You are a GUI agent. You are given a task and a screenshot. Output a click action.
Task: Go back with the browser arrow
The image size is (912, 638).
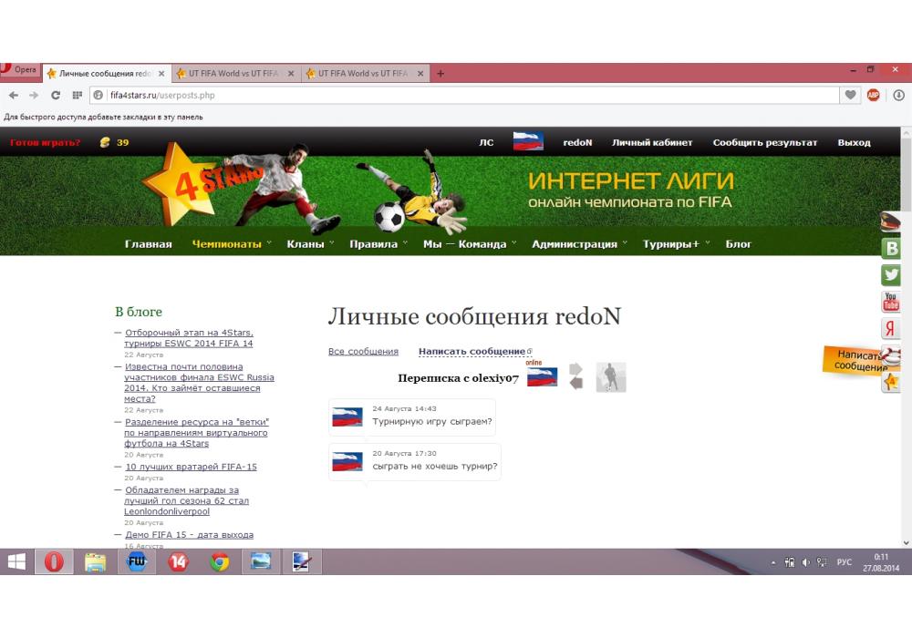[x=14, y=95]
